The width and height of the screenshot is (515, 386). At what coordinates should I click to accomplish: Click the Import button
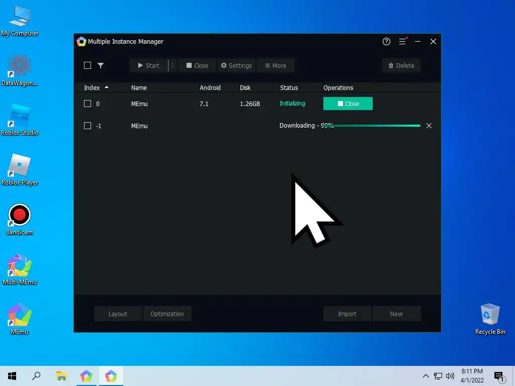point(347,314)
